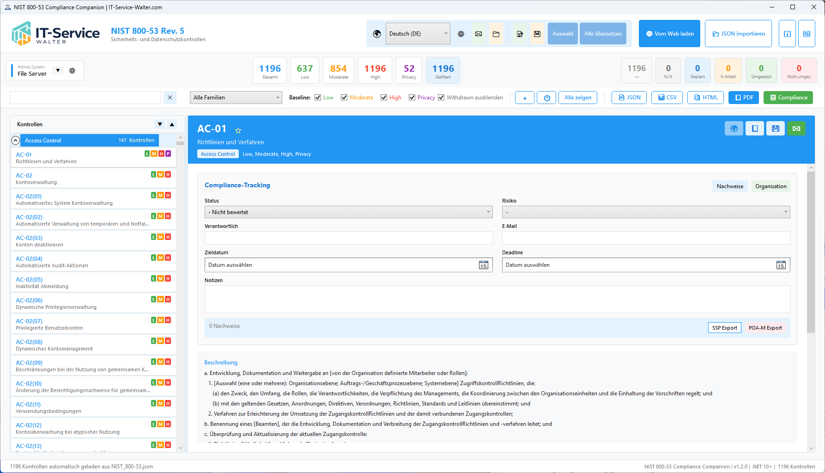
Task: Open the Alle Familien family dropdown
Action: tap(236, 98)
